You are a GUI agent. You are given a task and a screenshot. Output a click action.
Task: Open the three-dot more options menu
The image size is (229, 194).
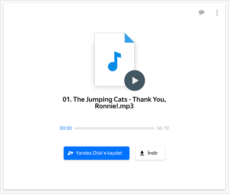point(217,13)
